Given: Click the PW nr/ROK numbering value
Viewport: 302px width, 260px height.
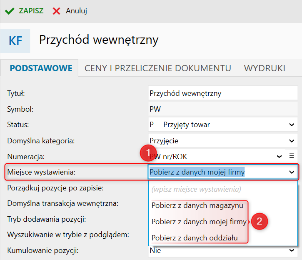Looking at the screenshot, I should click(168, 157).
